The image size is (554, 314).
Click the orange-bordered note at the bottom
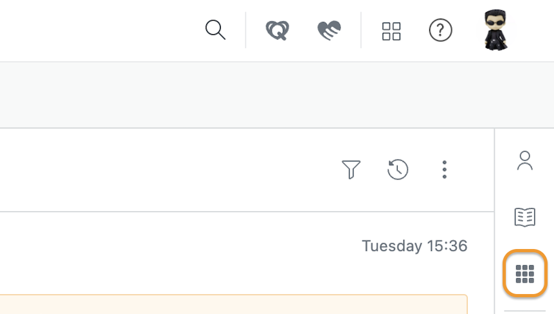click(234, 304)
